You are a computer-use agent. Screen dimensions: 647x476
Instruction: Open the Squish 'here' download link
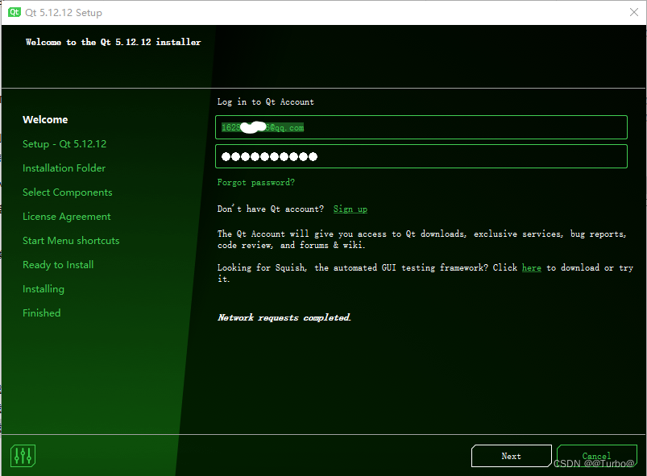[x=532, y=267]
